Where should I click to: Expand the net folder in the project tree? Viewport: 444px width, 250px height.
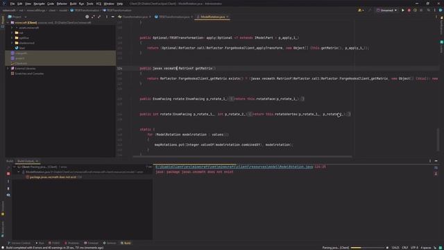point(12,33)
